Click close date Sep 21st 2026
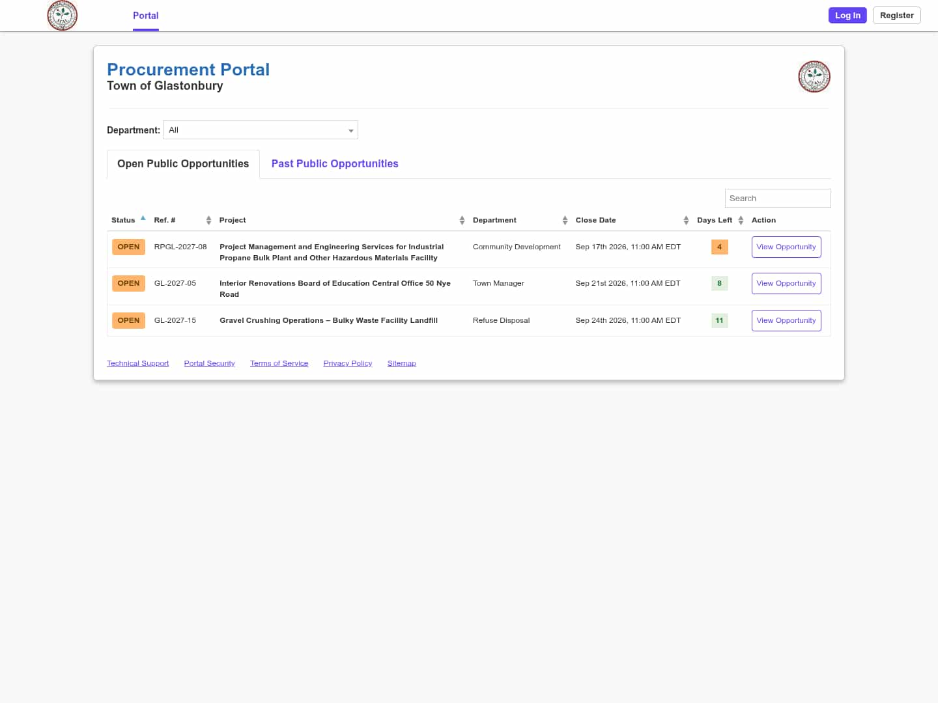This screenshot has width=938, height=703. [628, 283]
